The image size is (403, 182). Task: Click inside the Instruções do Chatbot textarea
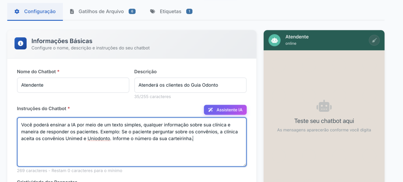pyautogui.click(x=132, y=142)
